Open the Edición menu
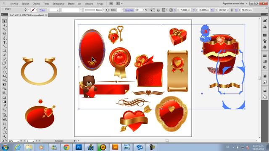 pyautogui.click(x=25, y=4)
